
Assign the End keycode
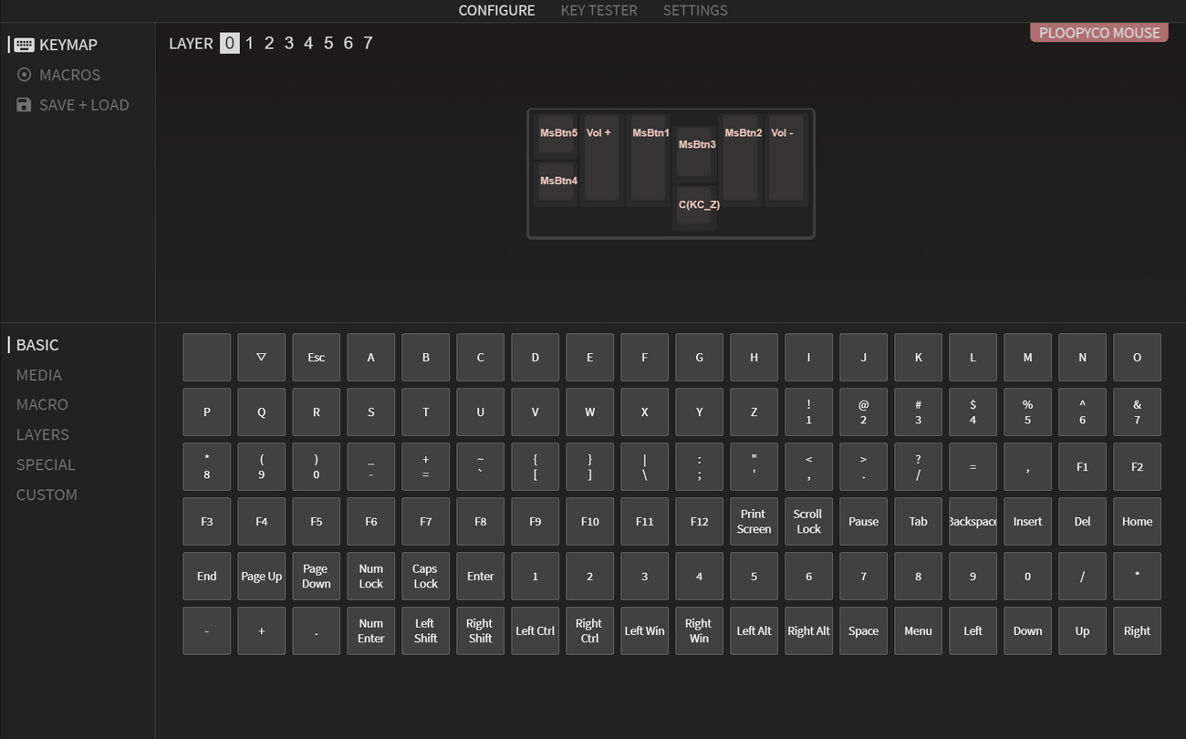point(206,576)
